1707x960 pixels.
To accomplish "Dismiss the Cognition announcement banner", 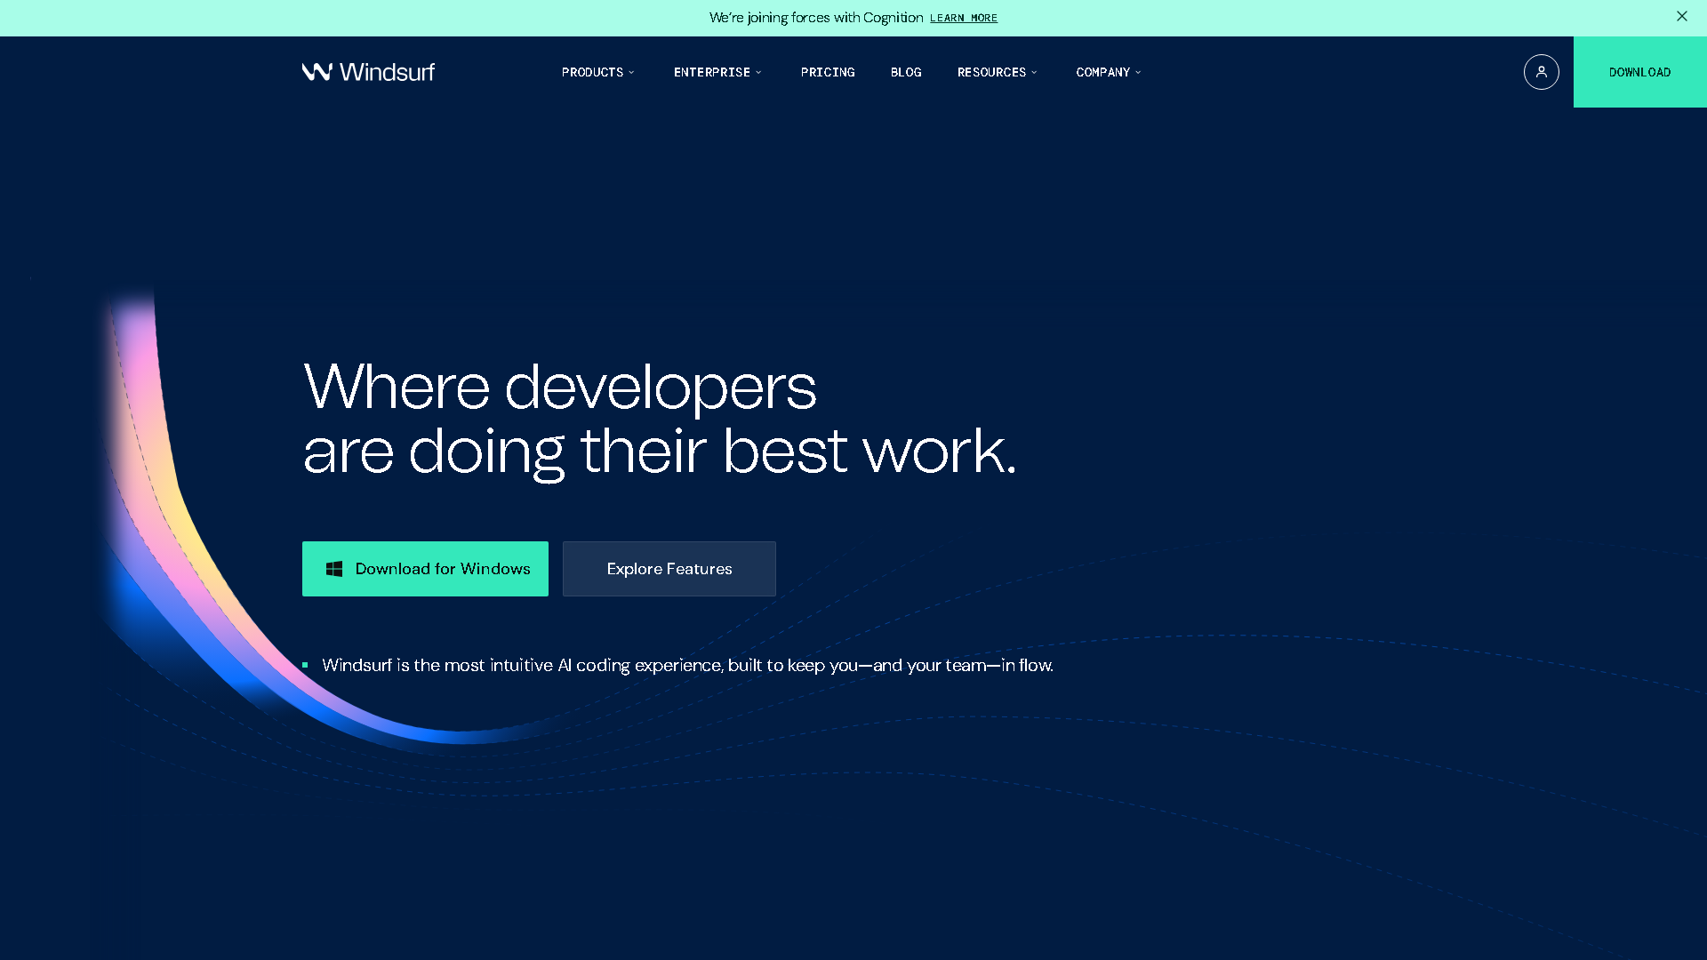I will 1681,16.
